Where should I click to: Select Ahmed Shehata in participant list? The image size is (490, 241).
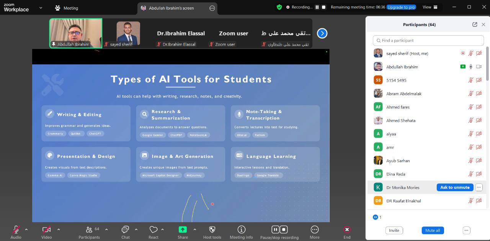[427, 120]
